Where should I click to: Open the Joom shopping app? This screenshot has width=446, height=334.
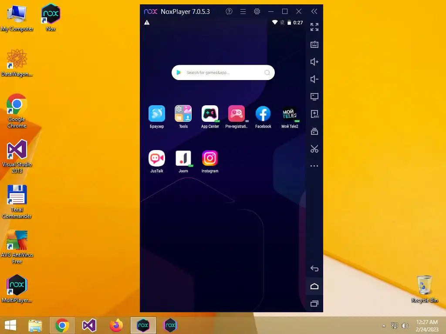point(183,158)
